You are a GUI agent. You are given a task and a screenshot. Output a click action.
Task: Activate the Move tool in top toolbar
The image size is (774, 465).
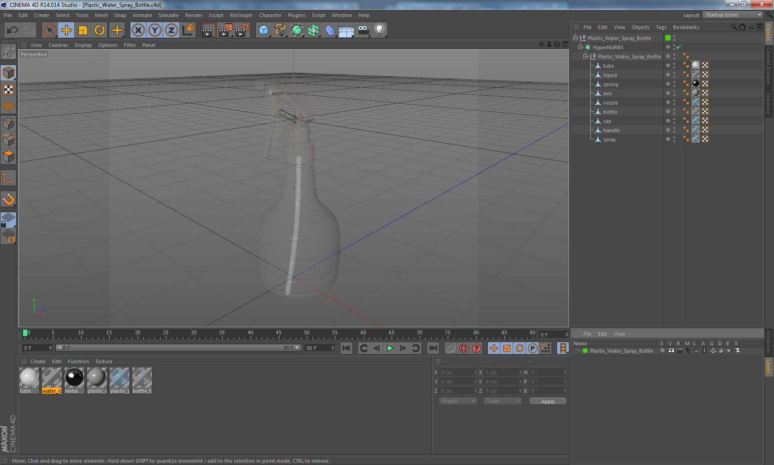(x=66, y=30)
